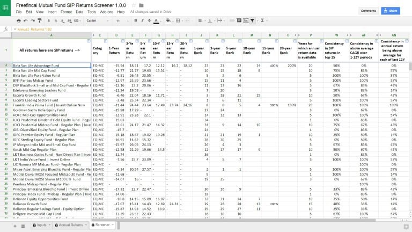
Task: Open filter dropdown for Consistency in SIP returns column
Action: 347,41
